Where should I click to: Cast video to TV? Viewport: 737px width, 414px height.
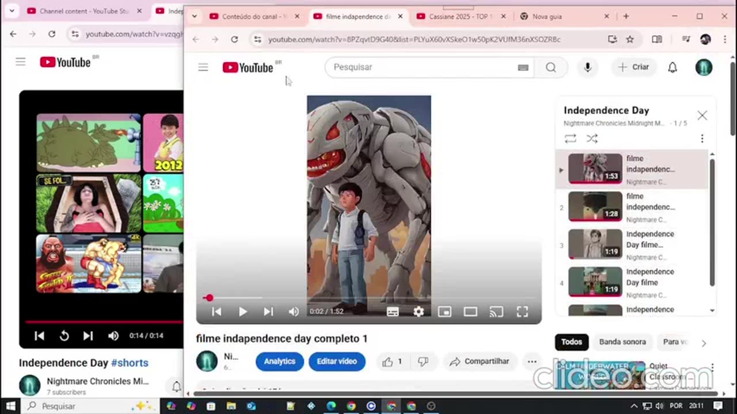click(x=496, y=312)
